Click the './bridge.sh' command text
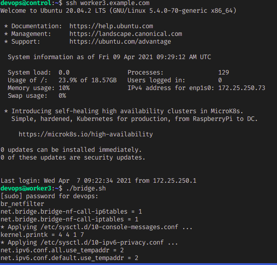 (86, 189)
